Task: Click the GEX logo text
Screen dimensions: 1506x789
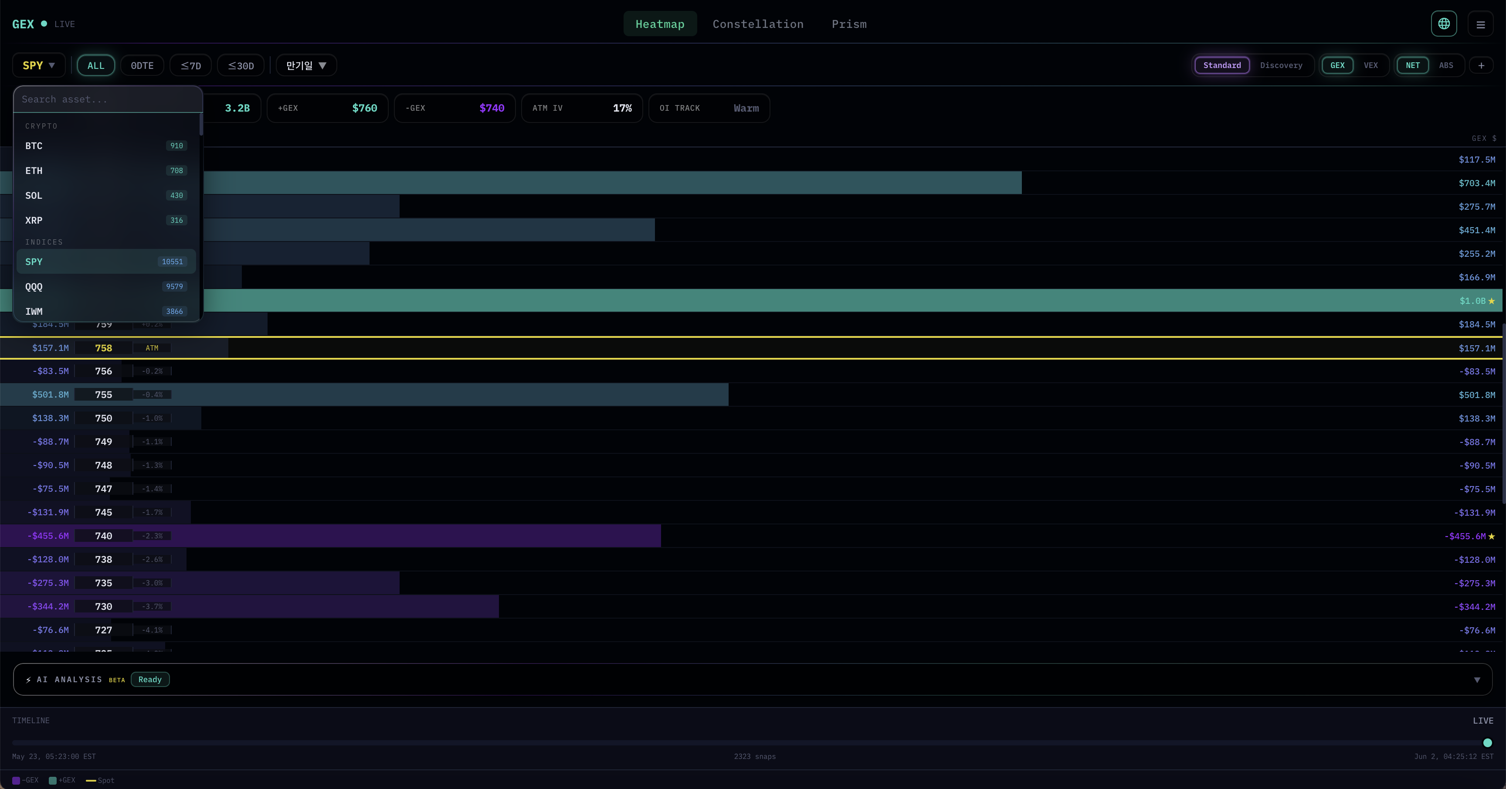Action: [23, 24]
